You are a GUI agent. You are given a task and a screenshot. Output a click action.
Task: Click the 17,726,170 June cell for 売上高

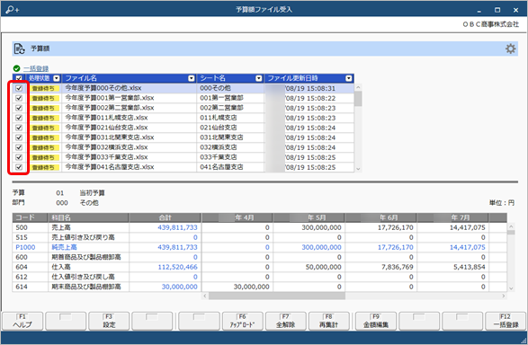[380, 227]
